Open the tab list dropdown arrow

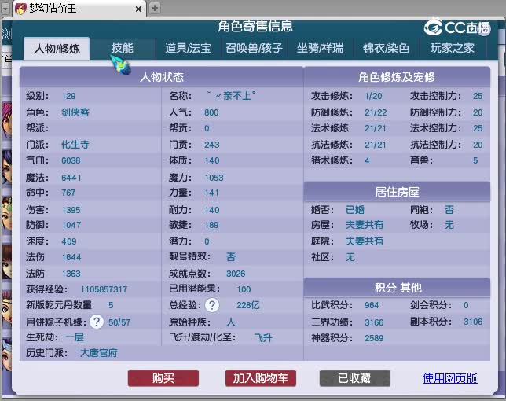(x=5, y=9)
